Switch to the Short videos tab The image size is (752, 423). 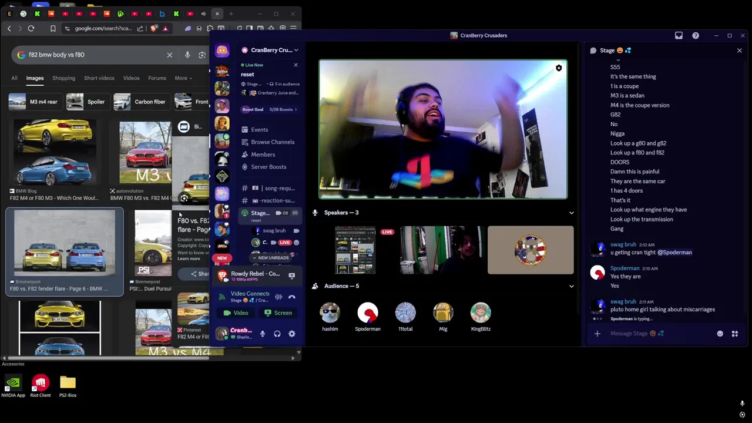coord(99,78)
